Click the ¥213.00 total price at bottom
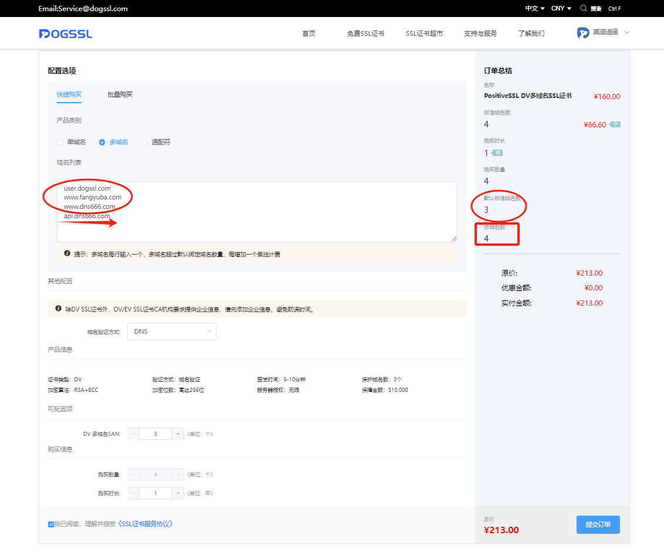The height and width of the screenshot is (552, 664). tap(502, 530)
